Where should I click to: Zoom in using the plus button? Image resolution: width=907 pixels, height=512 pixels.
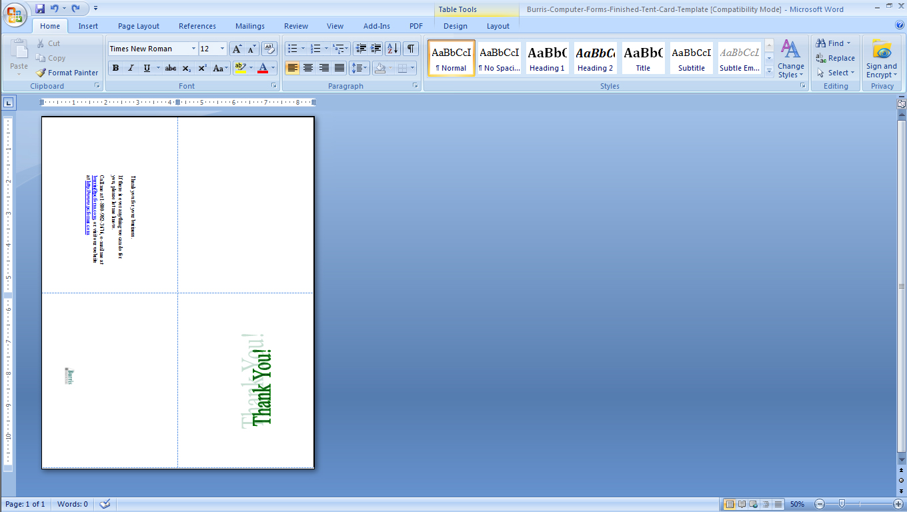pyautogui.click(x=898, y=504)
